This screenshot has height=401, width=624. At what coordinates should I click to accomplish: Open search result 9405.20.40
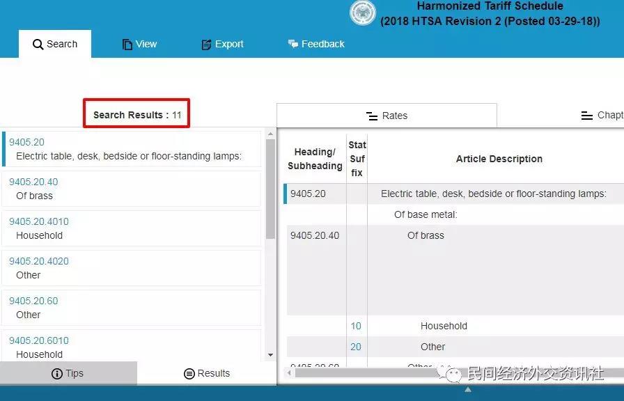point(132,189)
